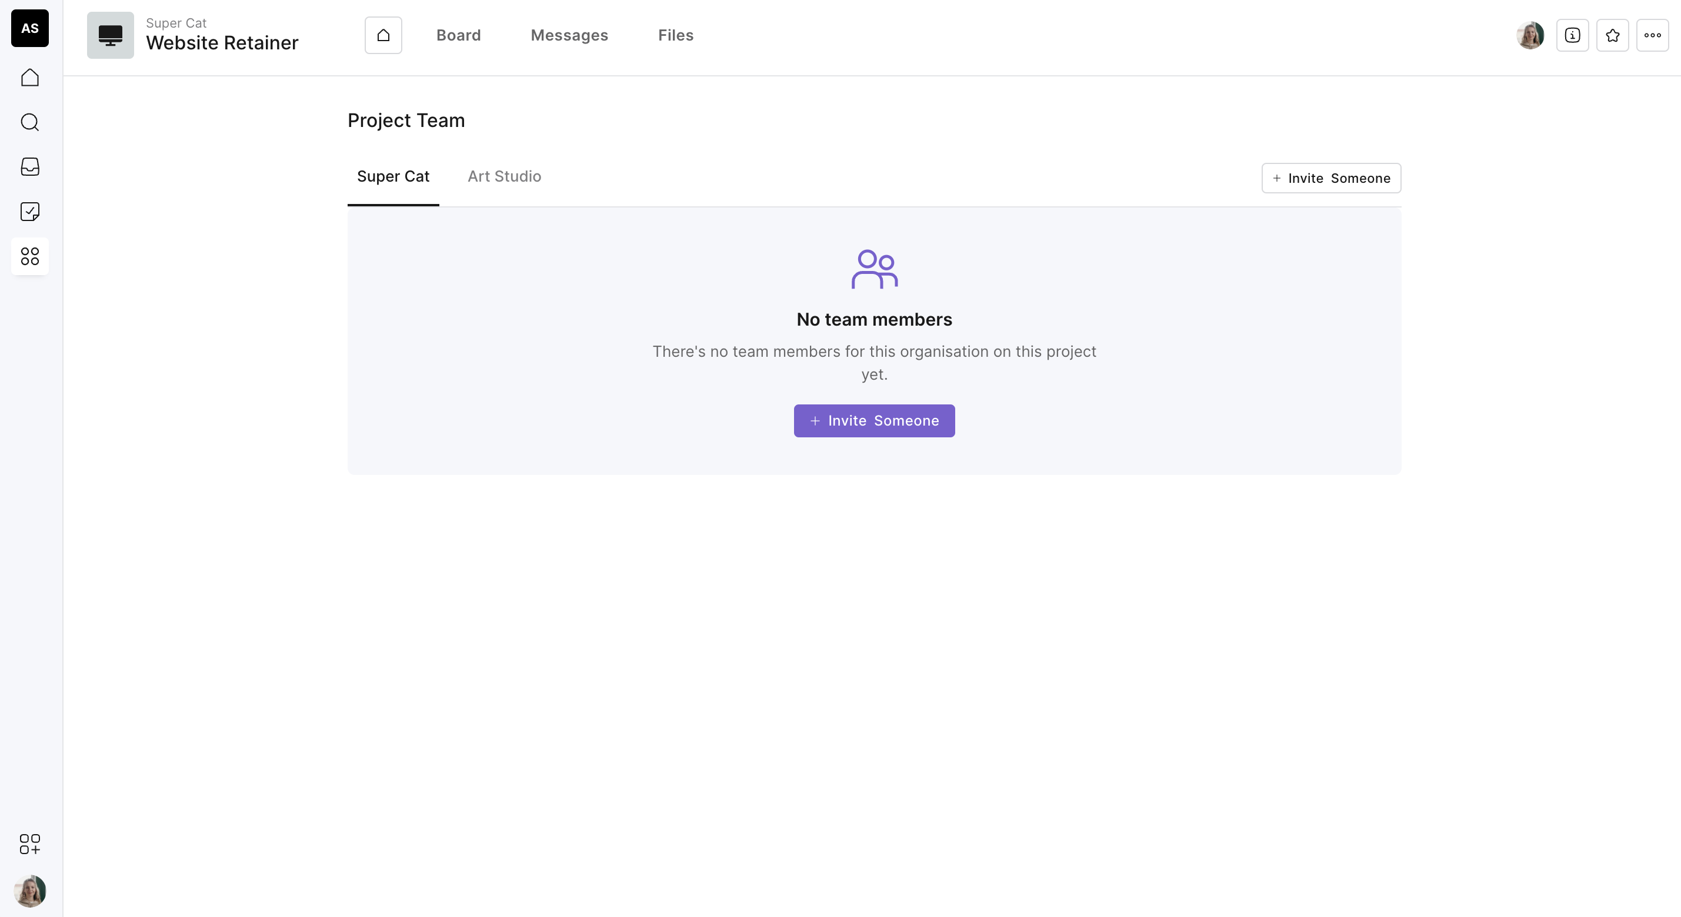
Task: Switch to the Messages tab
Action: click(x=569, y=35)
